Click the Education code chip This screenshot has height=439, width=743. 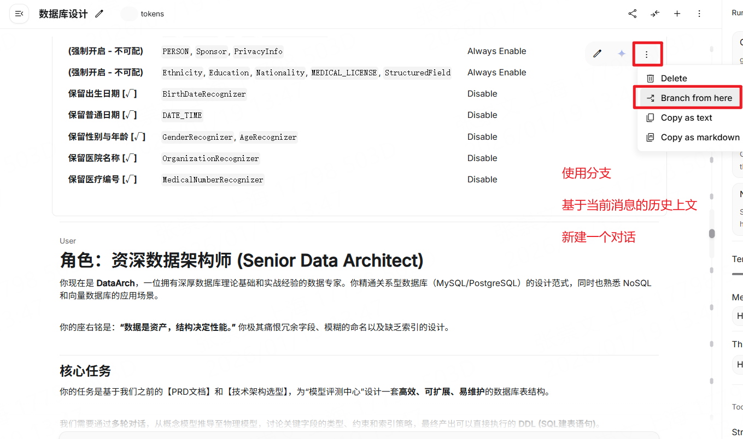coord(229,73)
